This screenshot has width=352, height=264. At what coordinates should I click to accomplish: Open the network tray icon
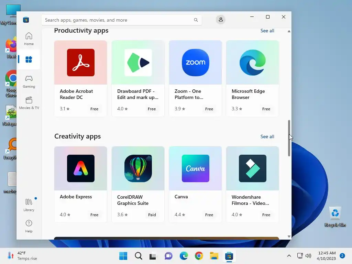tap(300, 256)
